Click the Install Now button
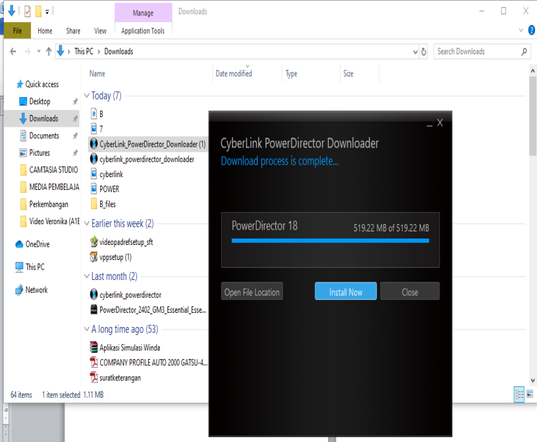Image resolution: width=537 pixels, height=442 pixels. pos(346,291)
